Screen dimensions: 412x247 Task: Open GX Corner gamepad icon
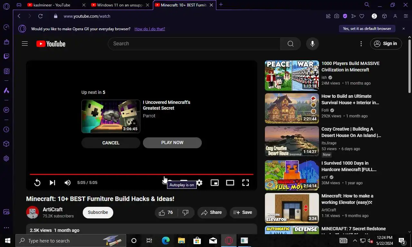pos(19,5)
